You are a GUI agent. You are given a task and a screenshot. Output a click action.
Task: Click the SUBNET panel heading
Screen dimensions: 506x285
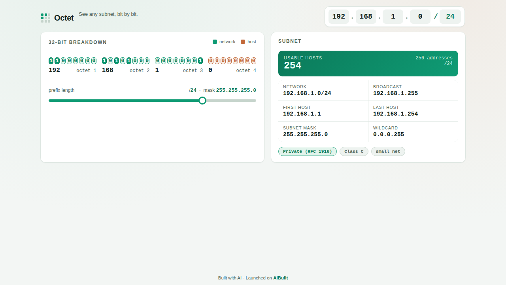[x=290, y=41]
